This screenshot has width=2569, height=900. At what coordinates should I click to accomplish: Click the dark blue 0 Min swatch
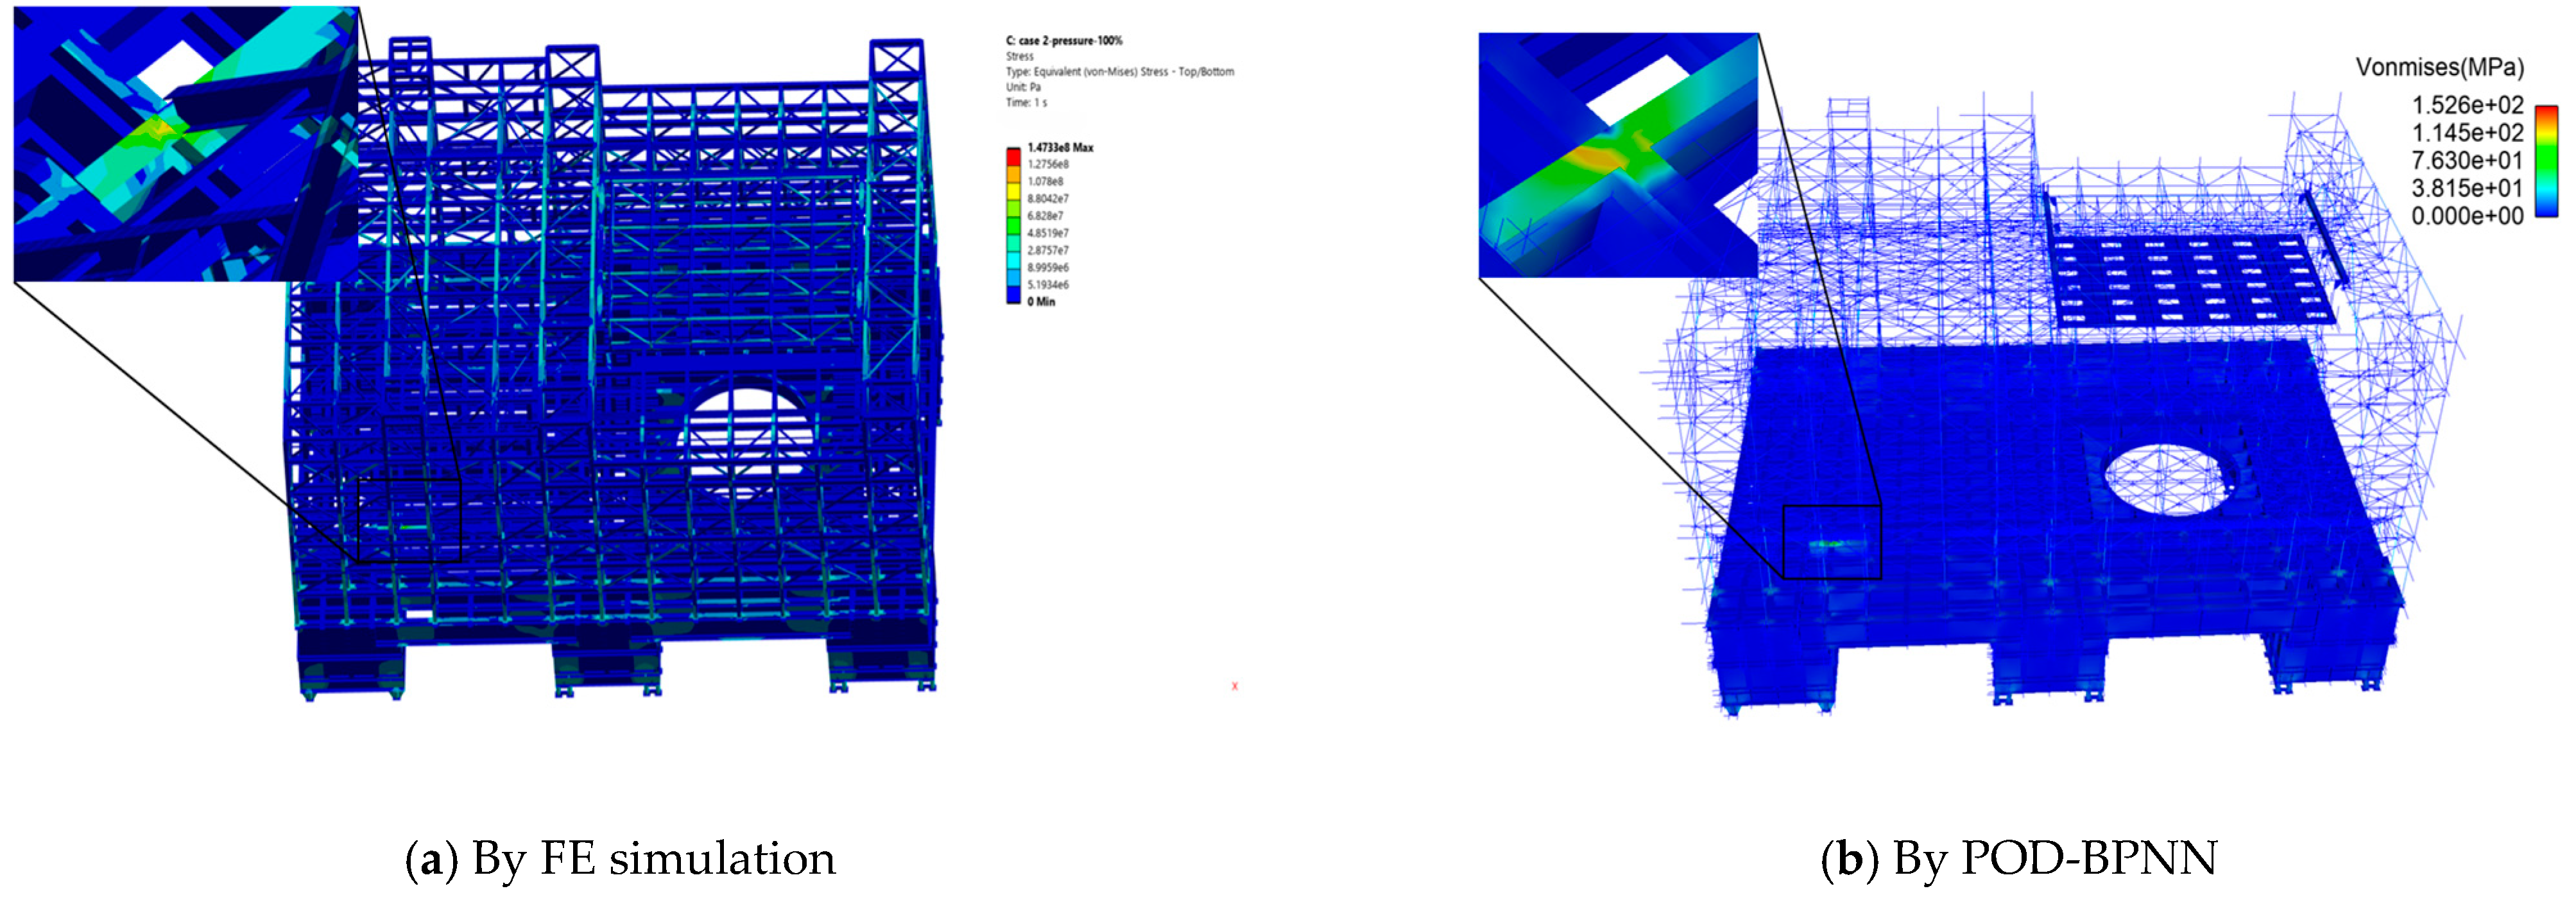(x=1013, y=294)
